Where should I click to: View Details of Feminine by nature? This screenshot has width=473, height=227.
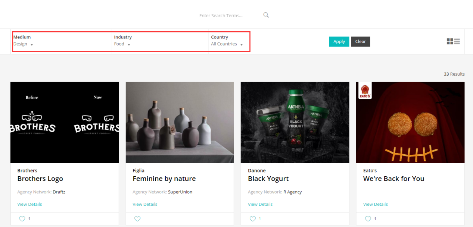coord(145,204)
